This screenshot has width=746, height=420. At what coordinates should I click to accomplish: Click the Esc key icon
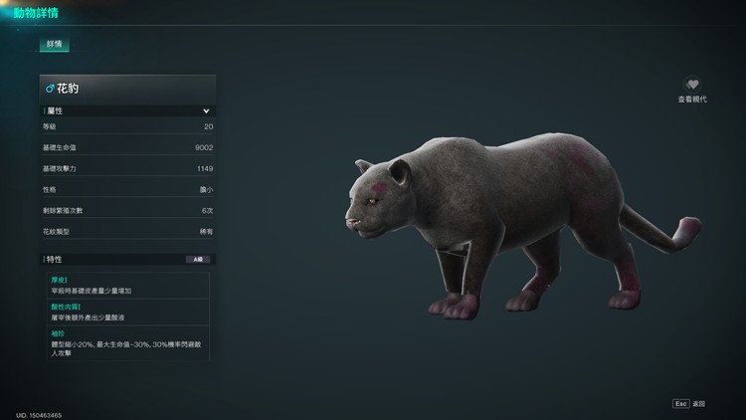coord(680,403)
